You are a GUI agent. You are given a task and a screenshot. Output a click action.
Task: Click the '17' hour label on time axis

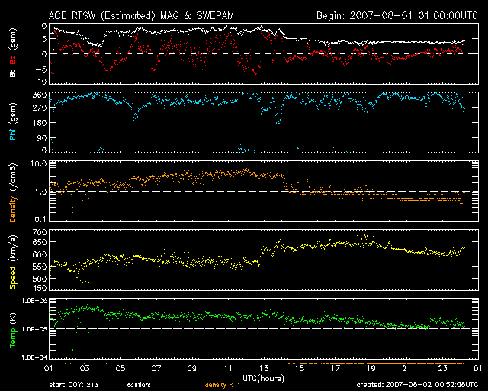click(x=335, y=368)
